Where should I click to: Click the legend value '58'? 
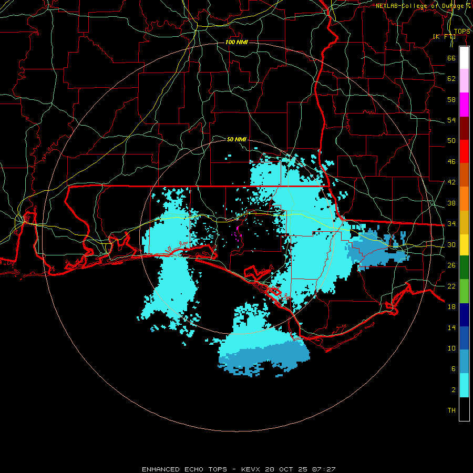[451, 99]
